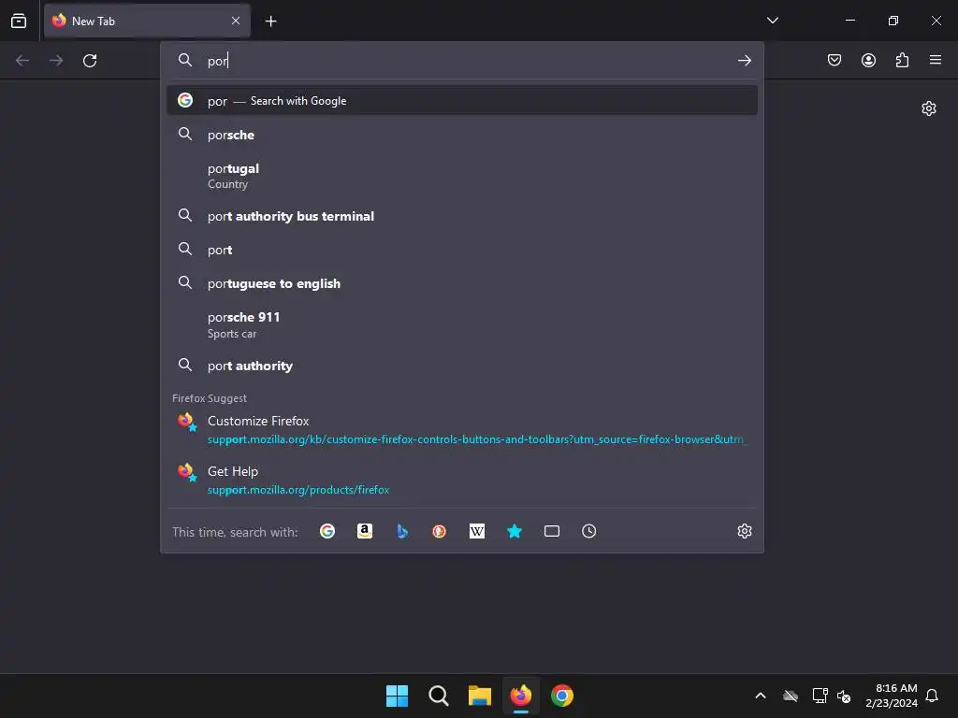Expand the list all tabs chevron

[772, 21]
